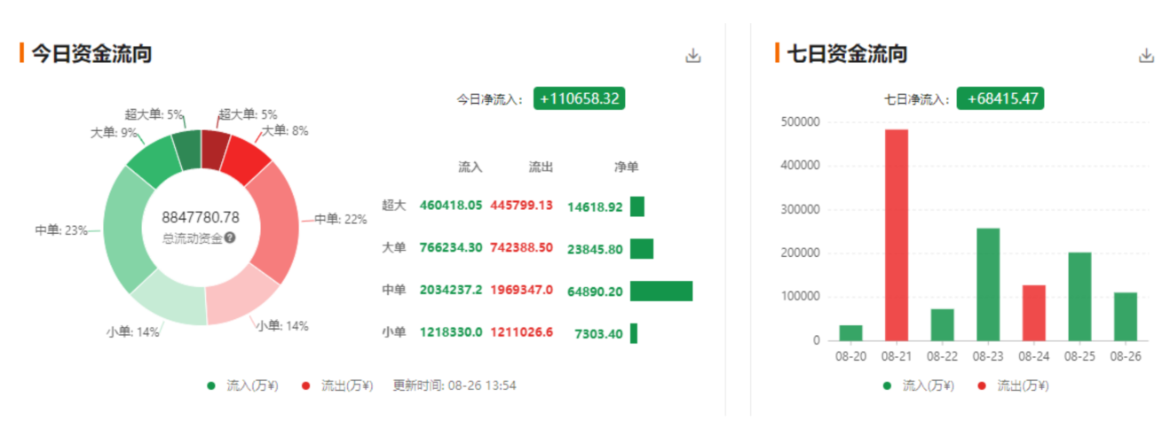Click 中单 inflow value 2034237.2
Viewport: 1170px width, 428px height.
pos(451,290)
